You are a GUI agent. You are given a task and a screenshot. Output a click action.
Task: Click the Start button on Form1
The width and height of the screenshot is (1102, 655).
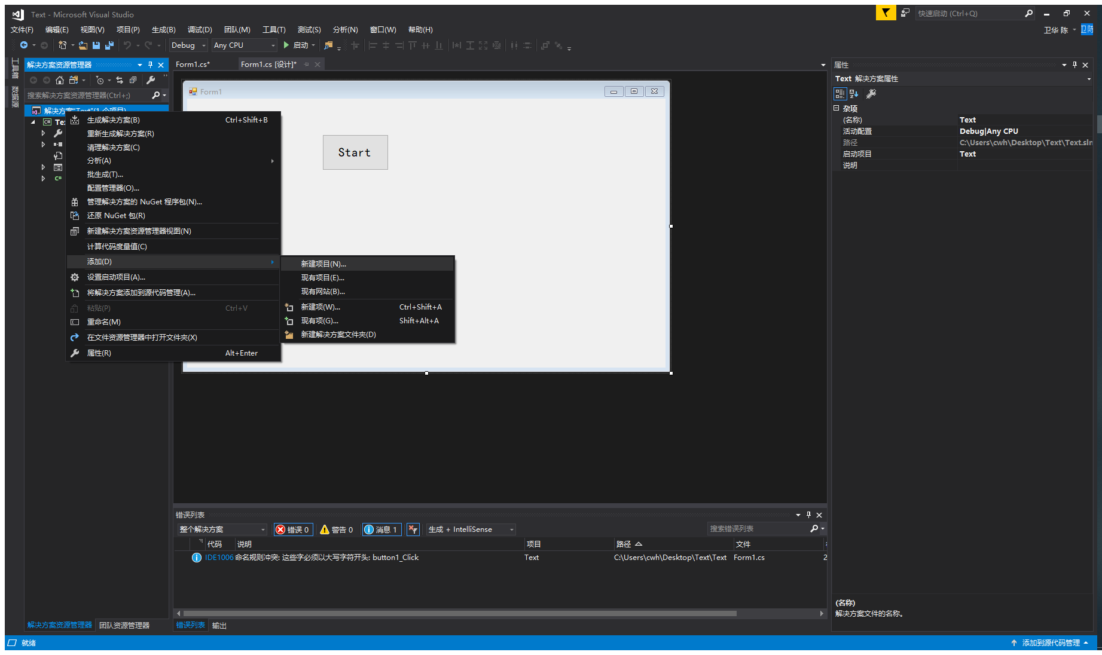(355, 152)
